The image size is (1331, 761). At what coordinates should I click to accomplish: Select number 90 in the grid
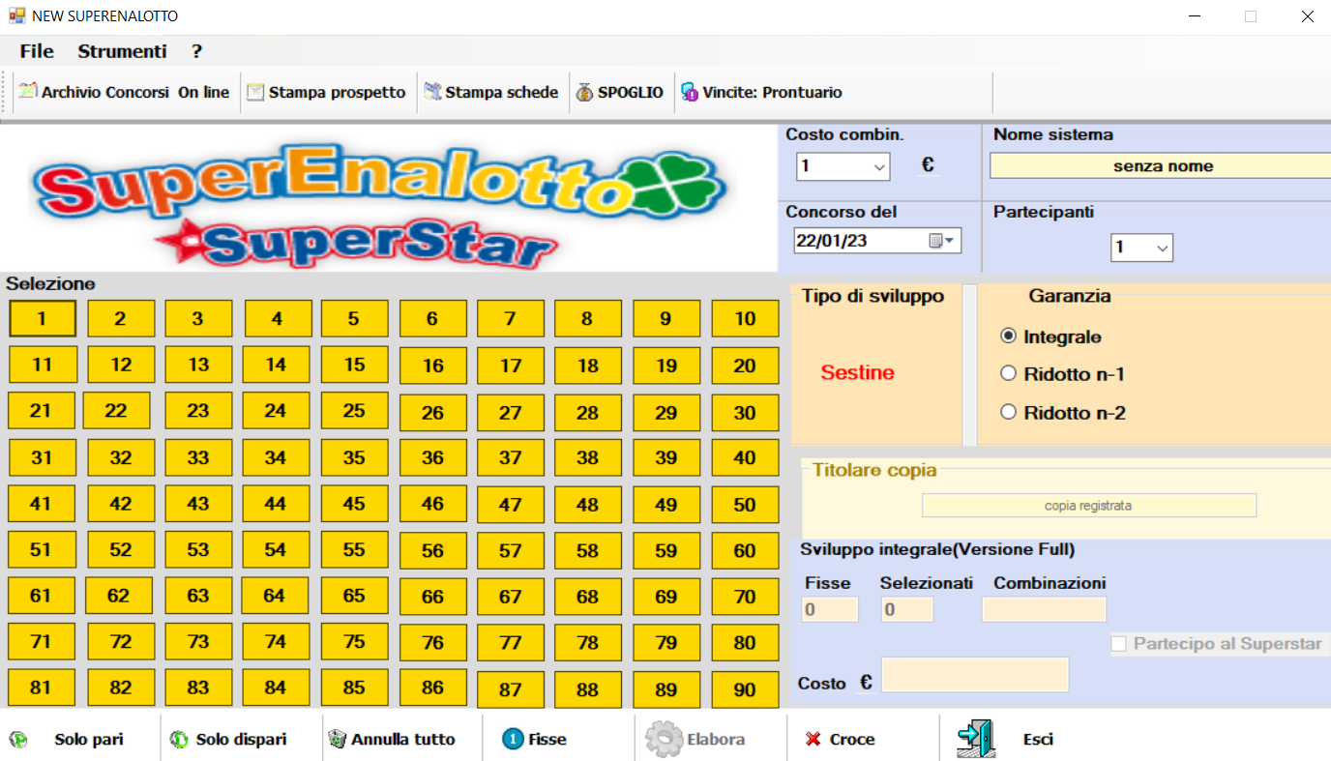point(746,690)
